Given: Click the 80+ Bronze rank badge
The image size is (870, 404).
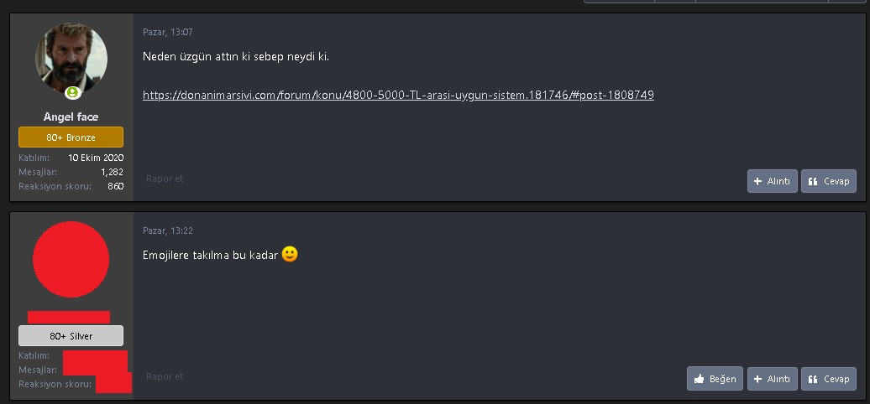Looking at the screenshot, I should click(71, 137).
